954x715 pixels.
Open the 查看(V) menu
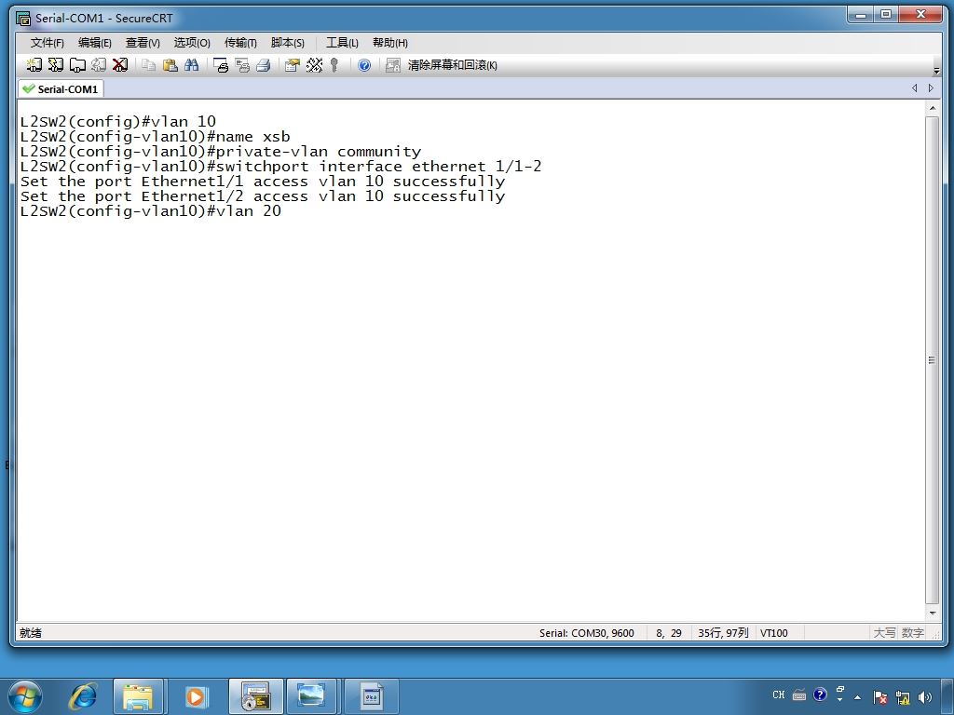tap(143, 43)
